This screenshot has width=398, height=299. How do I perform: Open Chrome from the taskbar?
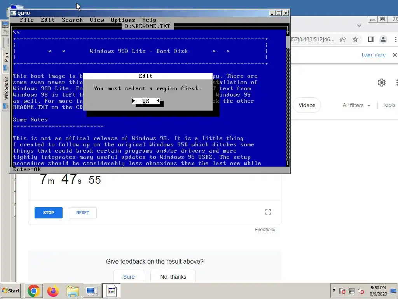click(33, 290)
